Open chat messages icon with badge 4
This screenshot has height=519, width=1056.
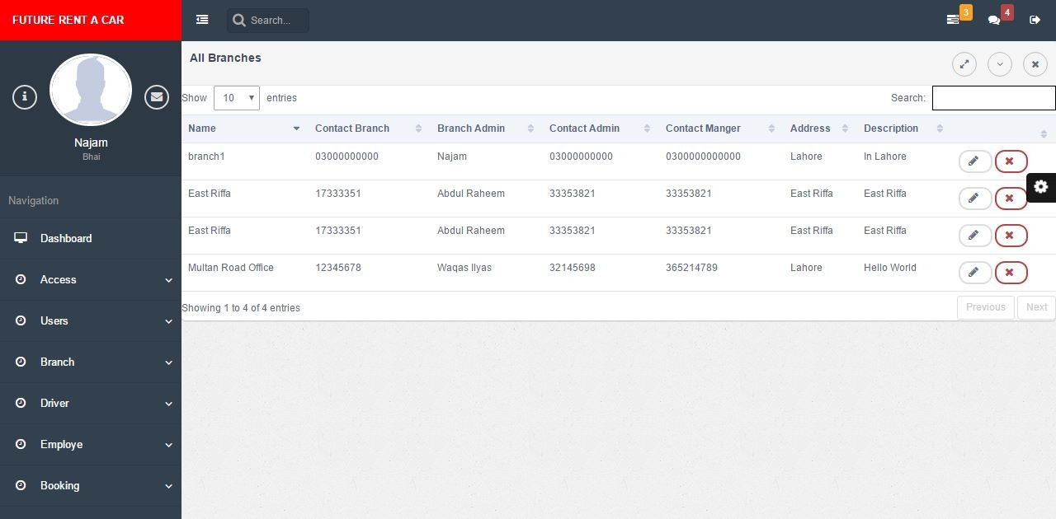(995, 20)
